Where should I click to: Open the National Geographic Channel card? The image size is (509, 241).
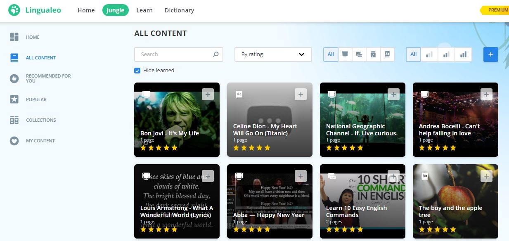tap(362, 120)
